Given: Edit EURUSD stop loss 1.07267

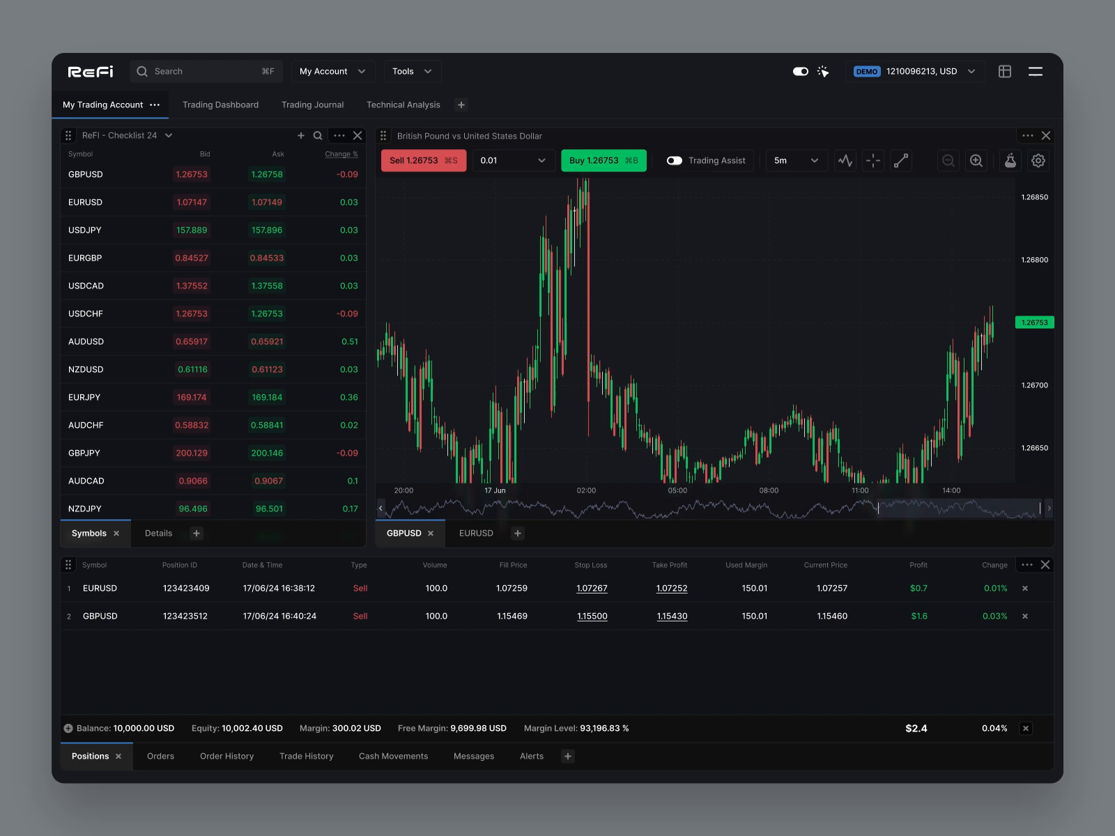Looking at the screenshot, I should point(592,589).
